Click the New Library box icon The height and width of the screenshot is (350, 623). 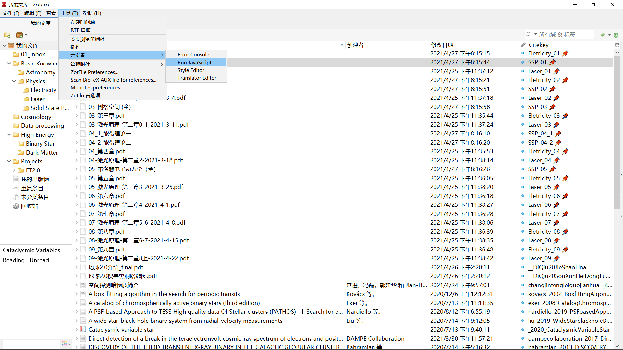click(19, 35)
